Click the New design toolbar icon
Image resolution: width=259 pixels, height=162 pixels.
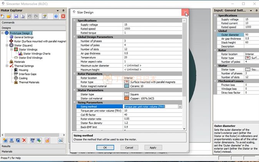pos(3,17)
